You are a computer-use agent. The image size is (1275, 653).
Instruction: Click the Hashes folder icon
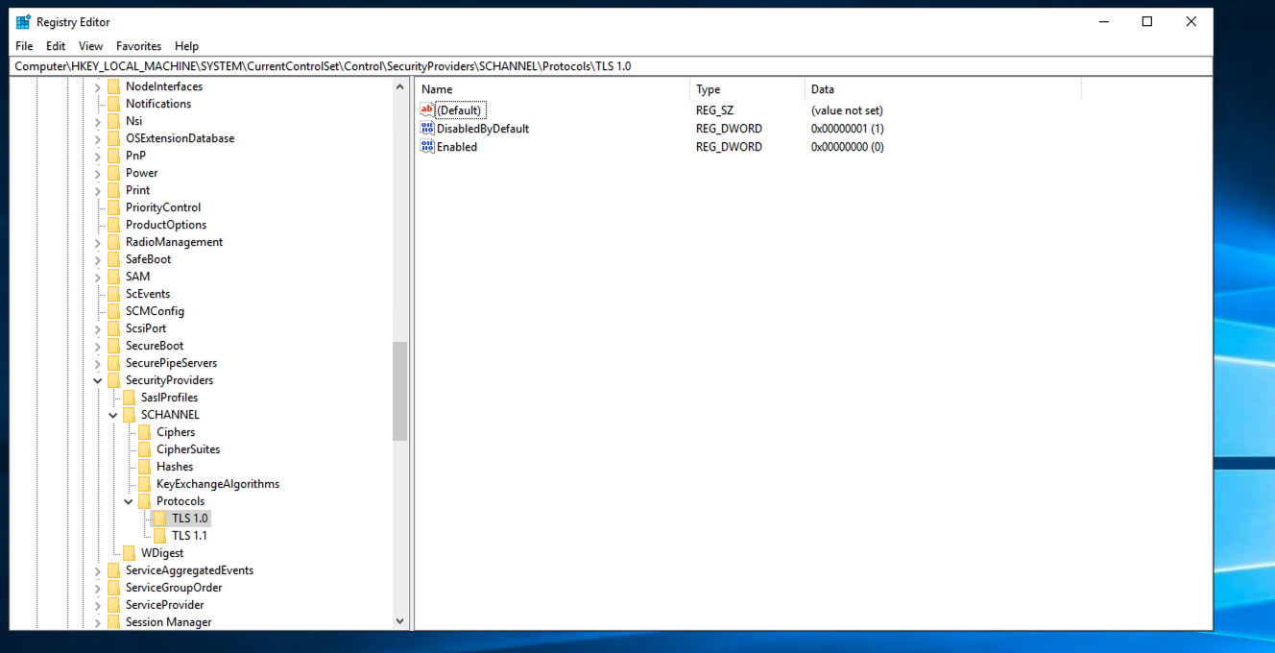point(144,467)
